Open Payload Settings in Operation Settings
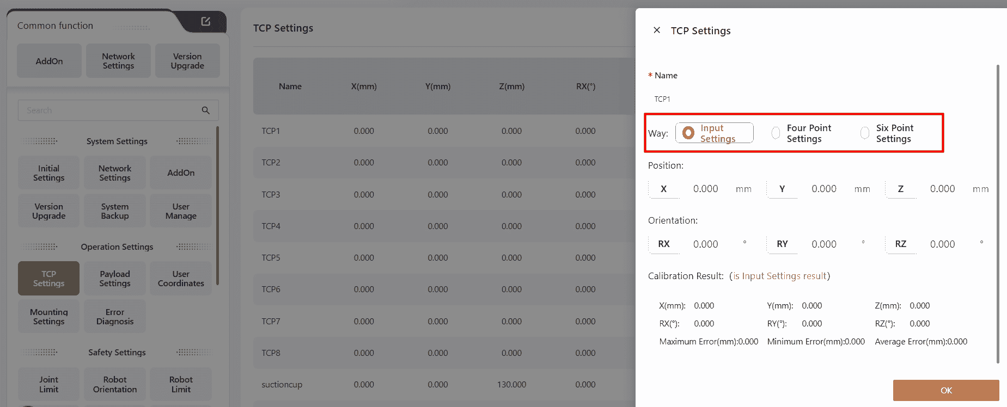Screen dimensions: 1007x407 pos(115,279)
